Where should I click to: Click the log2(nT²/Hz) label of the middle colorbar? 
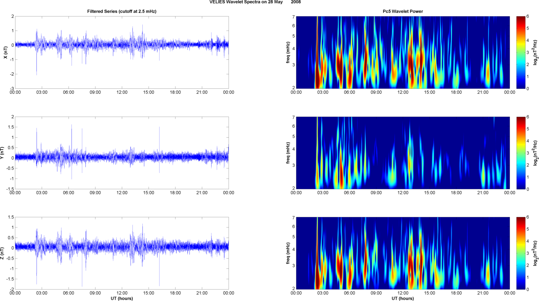tap(536, 153)
